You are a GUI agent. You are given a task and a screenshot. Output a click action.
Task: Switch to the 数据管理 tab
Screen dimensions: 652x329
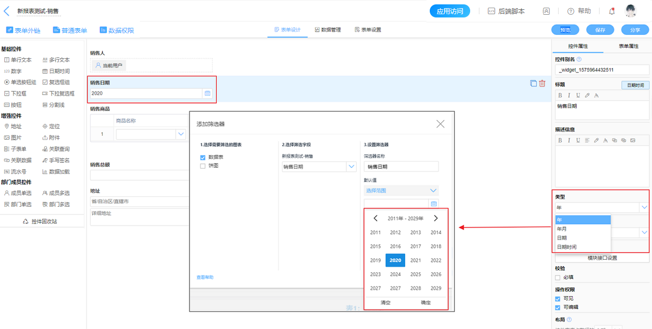pos(328,30)
